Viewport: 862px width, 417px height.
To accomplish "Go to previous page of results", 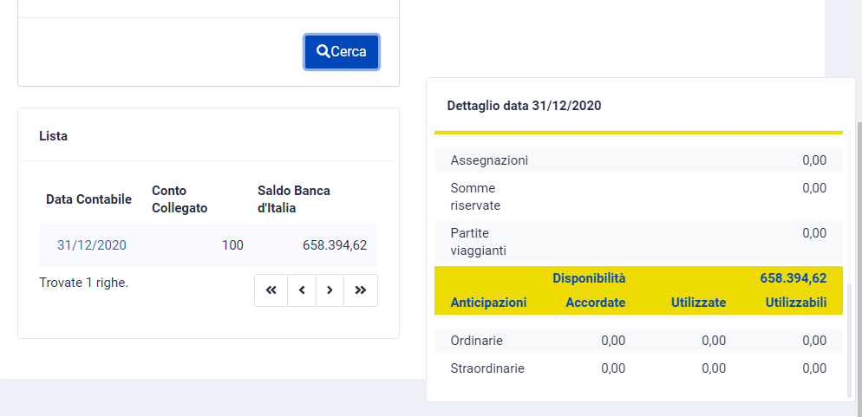I will click(x=302, y=290).
